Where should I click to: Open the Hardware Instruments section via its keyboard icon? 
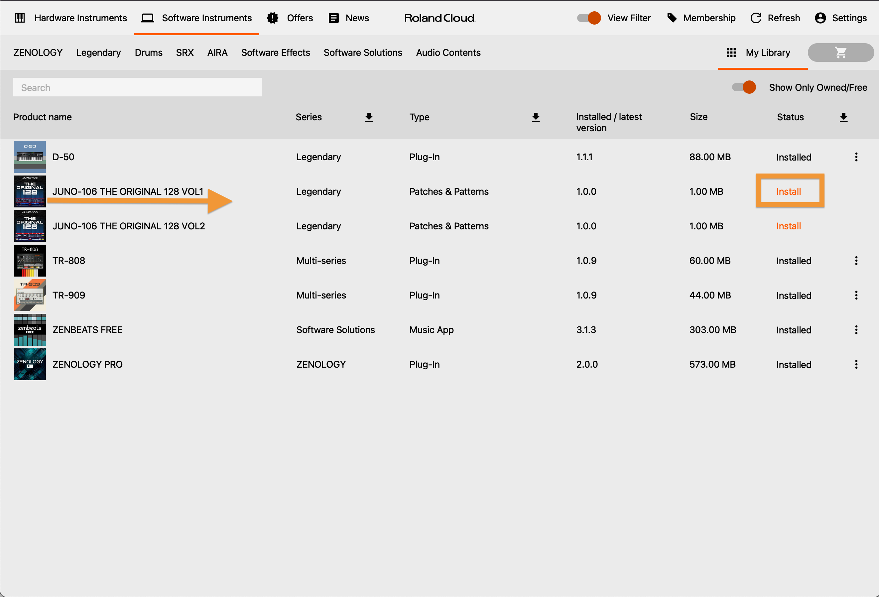(20, 18)
